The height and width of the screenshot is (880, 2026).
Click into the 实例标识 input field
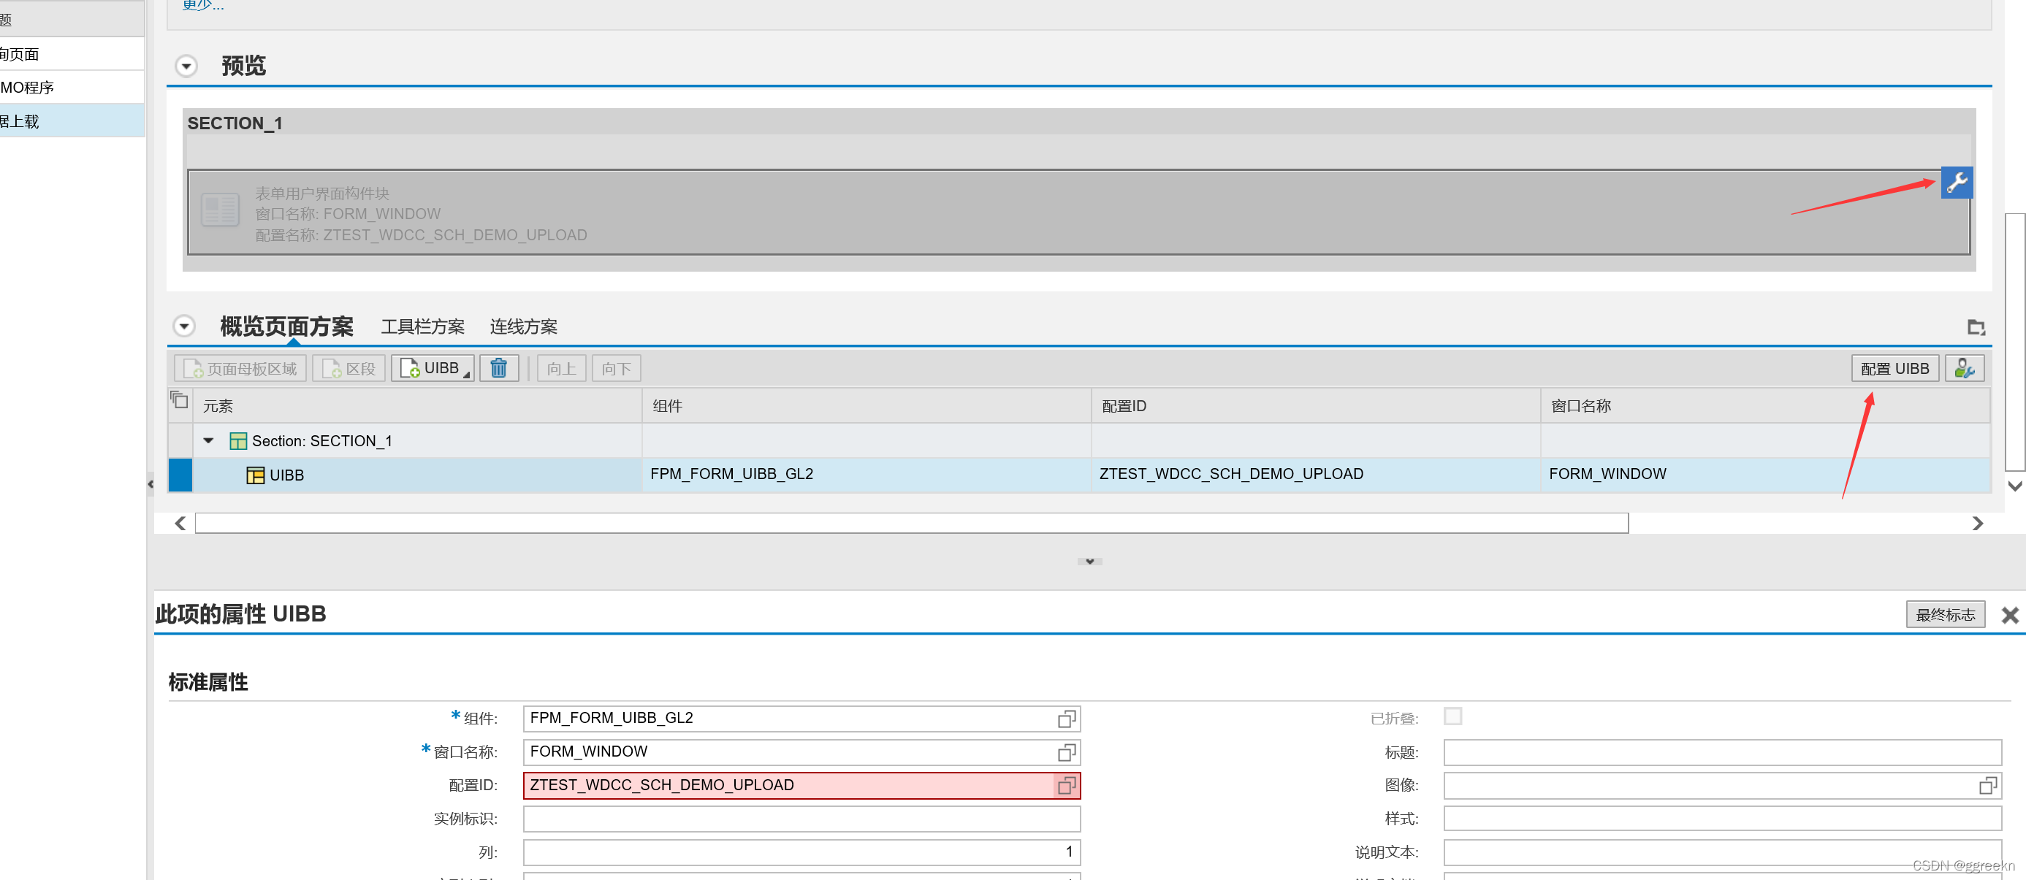point(801,819)
